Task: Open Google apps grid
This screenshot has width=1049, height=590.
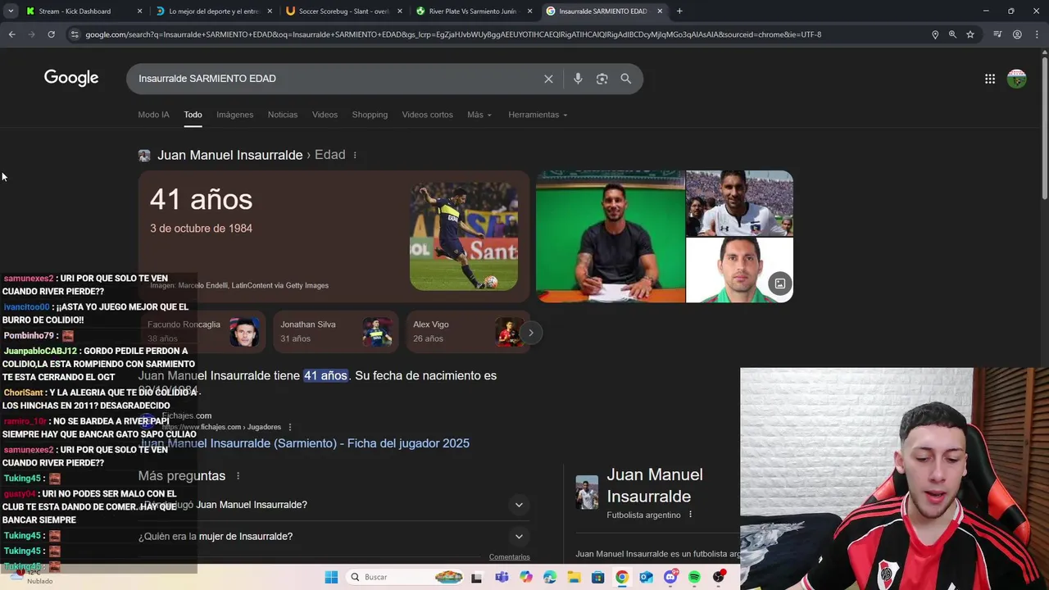Action: coord(990,79)
